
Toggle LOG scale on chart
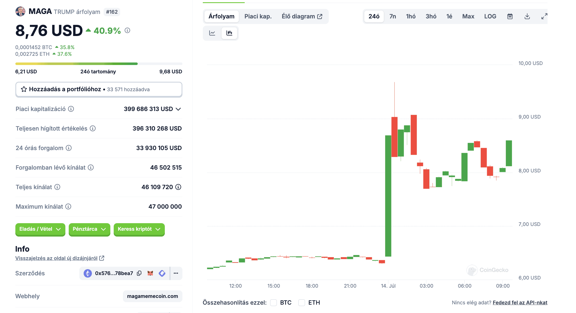490,16
